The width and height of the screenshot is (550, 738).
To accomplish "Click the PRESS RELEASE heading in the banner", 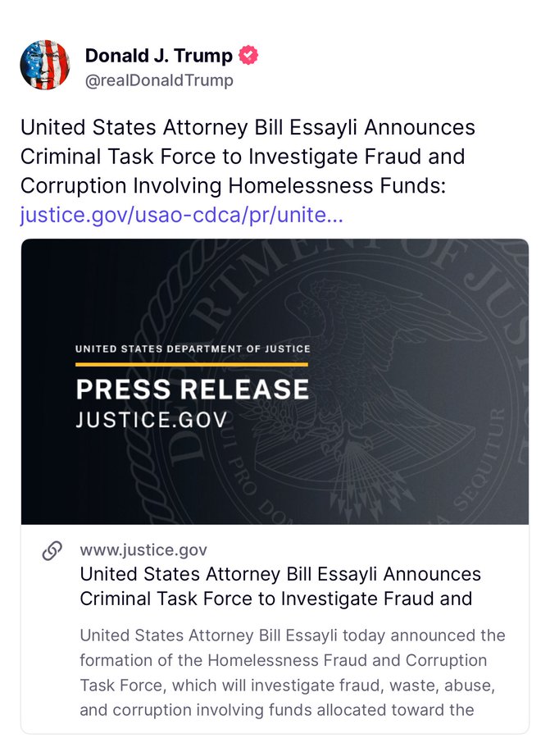I will (193, 389).
